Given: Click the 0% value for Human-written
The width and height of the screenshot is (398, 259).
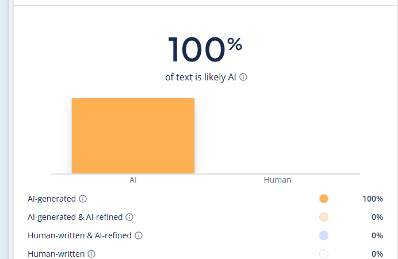Looking at the screenshot, I should (x=377, y=254).
